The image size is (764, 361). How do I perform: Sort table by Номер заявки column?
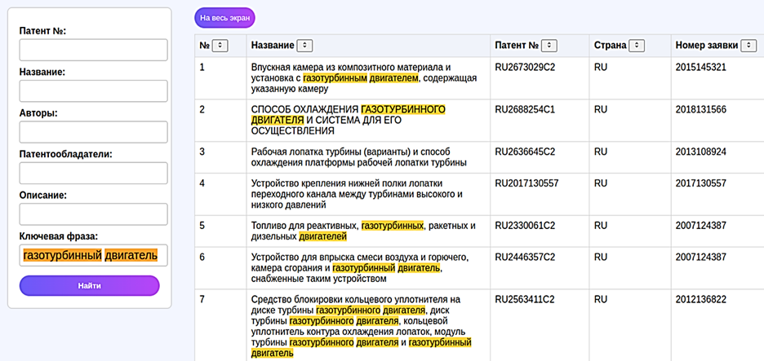pos(748,46)
